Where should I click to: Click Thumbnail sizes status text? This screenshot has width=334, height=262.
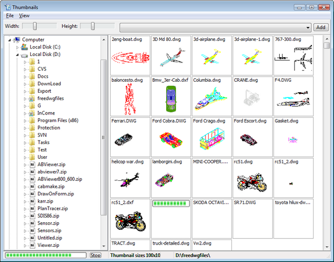click(135, 255)
